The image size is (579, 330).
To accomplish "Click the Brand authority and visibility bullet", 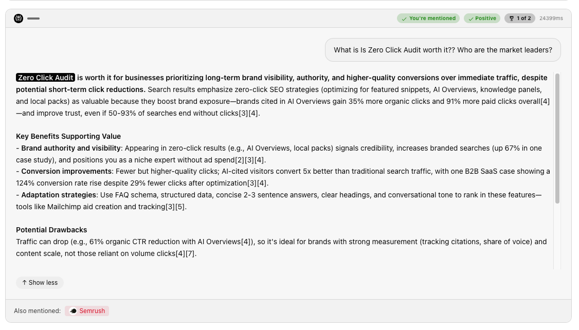I will 71,148.
